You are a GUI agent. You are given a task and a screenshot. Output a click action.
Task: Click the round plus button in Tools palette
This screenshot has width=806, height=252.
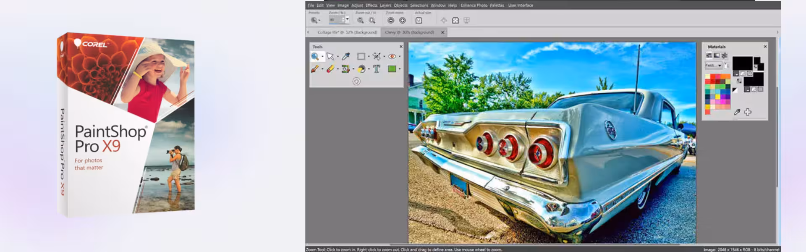tap(356, 81)
